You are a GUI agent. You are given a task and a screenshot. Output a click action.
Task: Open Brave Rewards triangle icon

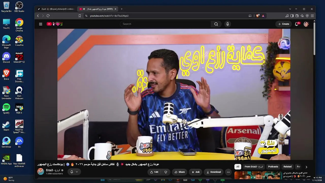(263, 16)
